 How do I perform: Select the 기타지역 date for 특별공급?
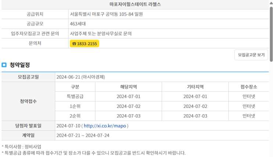pos(195,97)
